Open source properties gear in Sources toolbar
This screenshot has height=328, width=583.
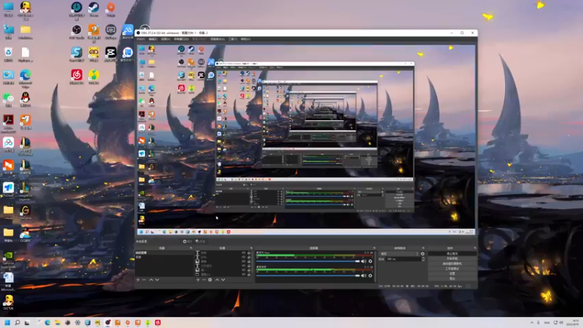pyautogui.click(x=210, y=280)
